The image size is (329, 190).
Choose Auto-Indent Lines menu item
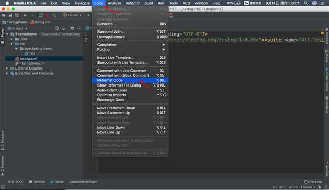coord(130,90)
